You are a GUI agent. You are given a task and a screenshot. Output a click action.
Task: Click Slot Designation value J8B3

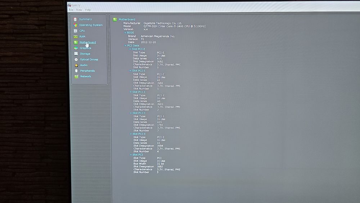(x=160, y=167)
